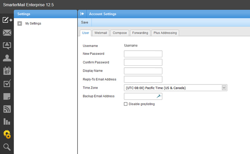Open the Calendar icon showing 07
This screenshot has width=250, height=154.
coord(7,71)
